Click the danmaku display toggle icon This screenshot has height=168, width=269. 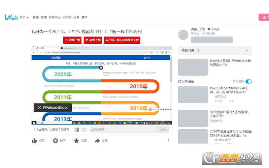(77, 130)
